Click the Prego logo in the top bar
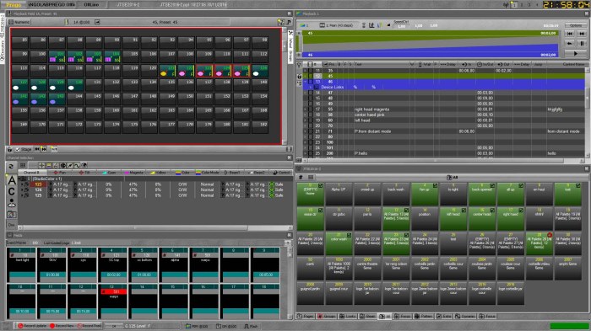Viewport: 591px width, 331px height. (x=14, y=5)
